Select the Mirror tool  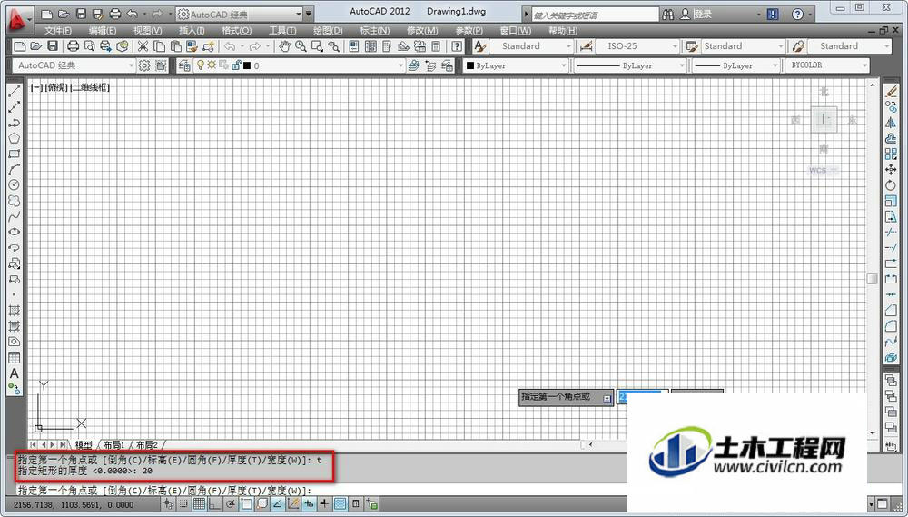pos(892,123)
